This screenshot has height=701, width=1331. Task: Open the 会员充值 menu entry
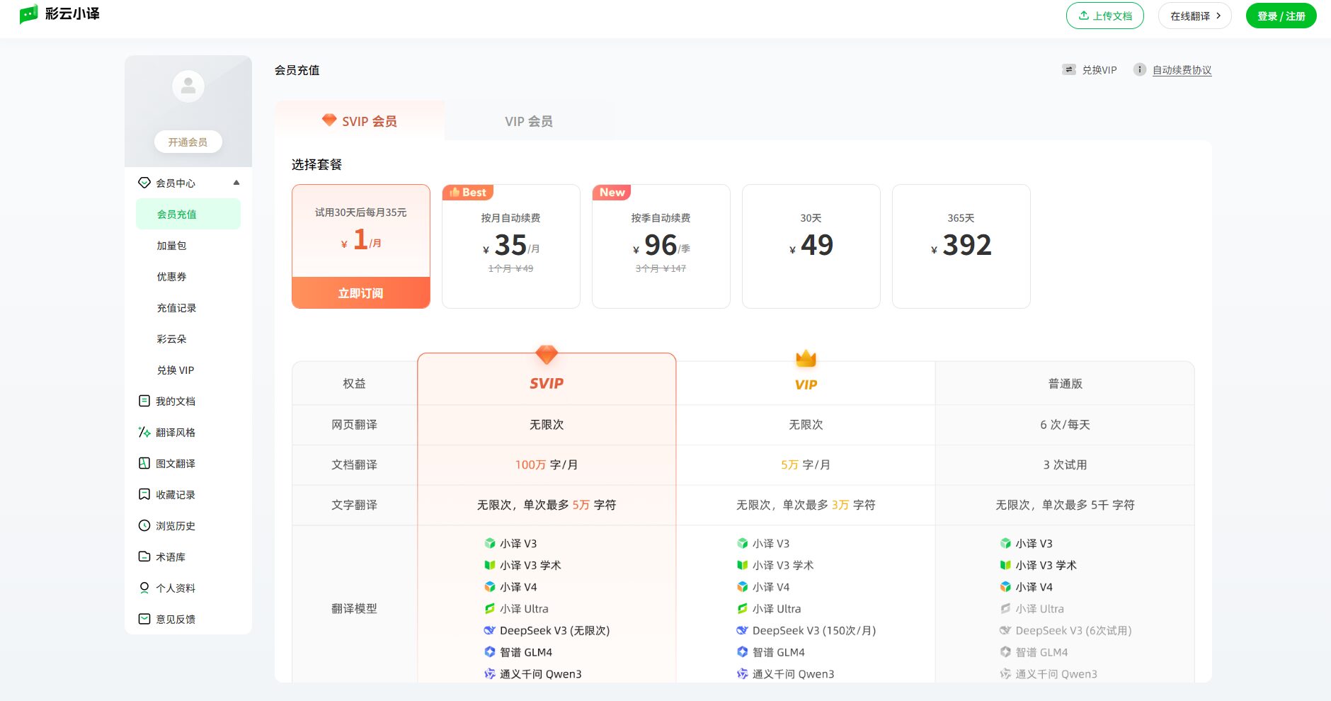coord(176,214)
